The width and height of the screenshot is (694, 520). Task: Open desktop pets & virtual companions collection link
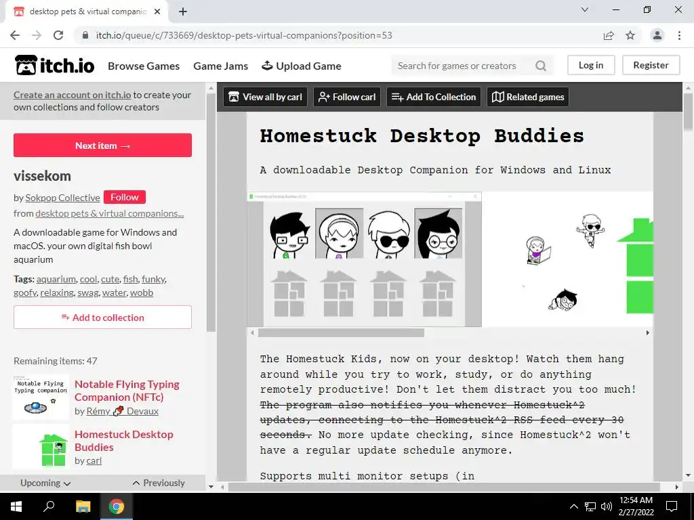coord(109,213)
